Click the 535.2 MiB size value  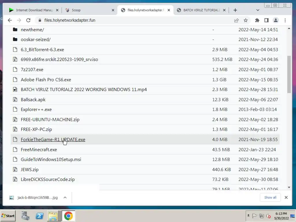(222, 60)
